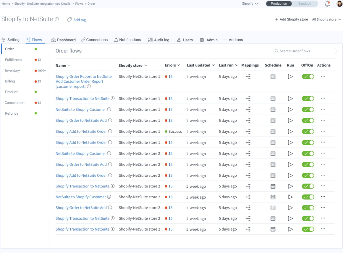Run the flow showing Success status

click(290, 132)
